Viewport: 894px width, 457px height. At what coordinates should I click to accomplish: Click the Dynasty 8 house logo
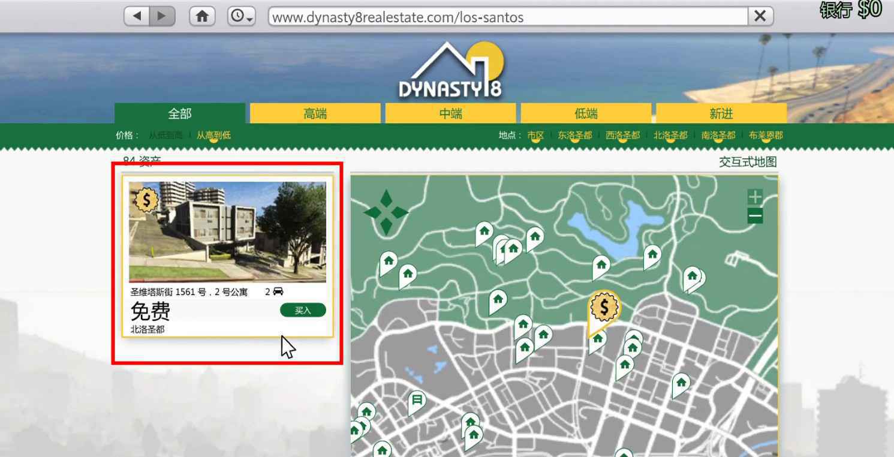451,70
